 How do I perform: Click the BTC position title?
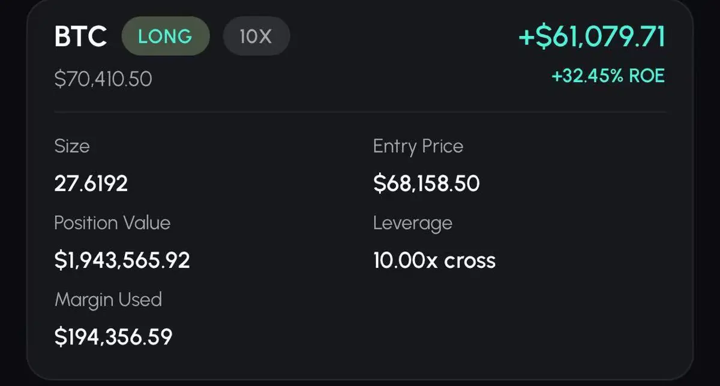point(80,37)
